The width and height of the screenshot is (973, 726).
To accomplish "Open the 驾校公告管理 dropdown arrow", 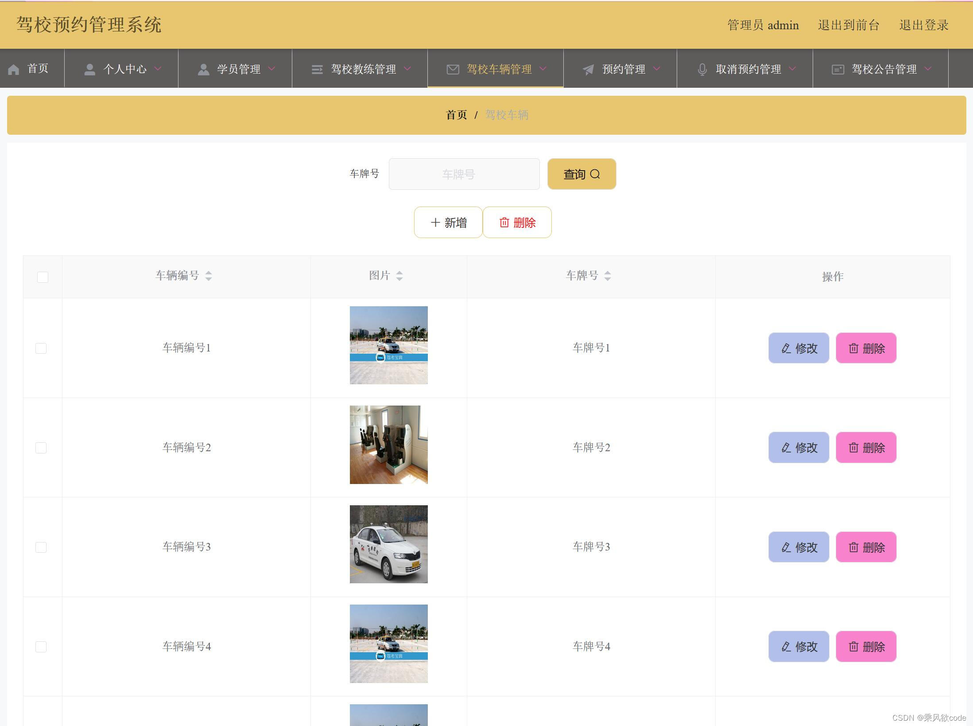I will [x=929, y=69].
